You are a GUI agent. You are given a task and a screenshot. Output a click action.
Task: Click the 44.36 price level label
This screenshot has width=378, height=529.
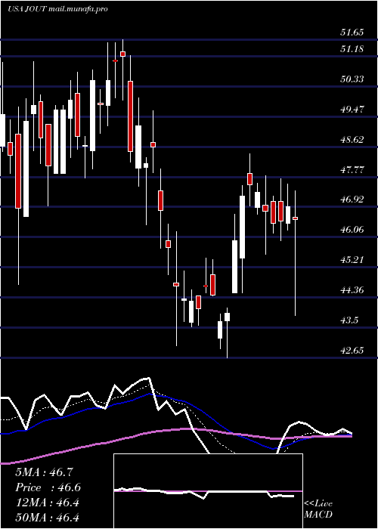click(352, 289)
